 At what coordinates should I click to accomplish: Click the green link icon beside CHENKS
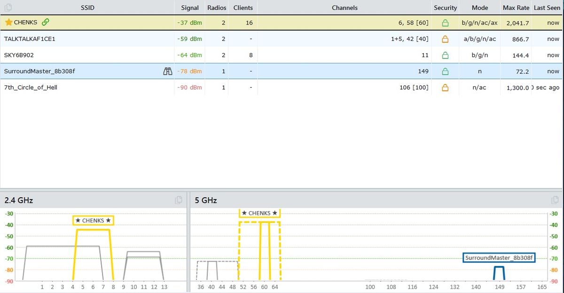click(46, 22)
